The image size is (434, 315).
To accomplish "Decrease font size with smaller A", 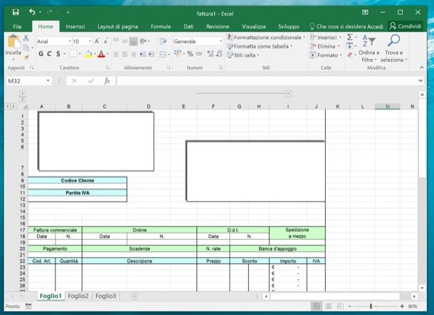I will tap(106, 41).
